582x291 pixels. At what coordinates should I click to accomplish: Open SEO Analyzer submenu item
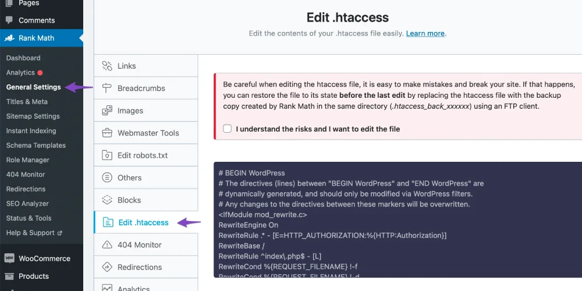[27, 203]
